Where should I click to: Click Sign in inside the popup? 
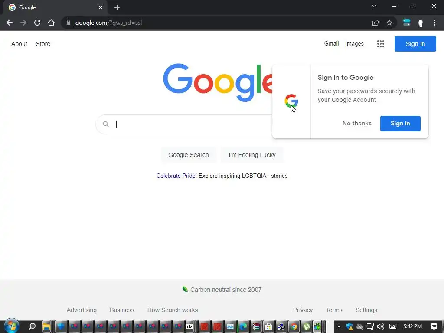tap(400, 124)
